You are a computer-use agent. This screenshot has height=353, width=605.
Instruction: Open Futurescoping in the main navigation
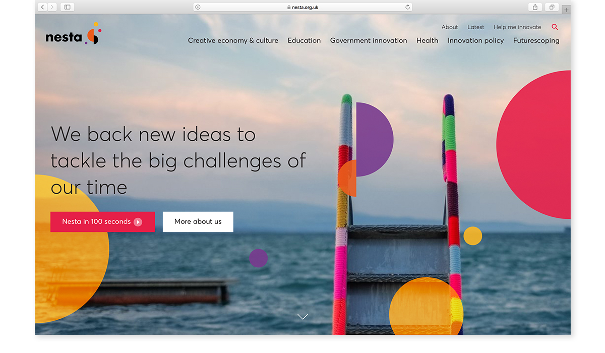pyautogui.click(x=536, y=41)
